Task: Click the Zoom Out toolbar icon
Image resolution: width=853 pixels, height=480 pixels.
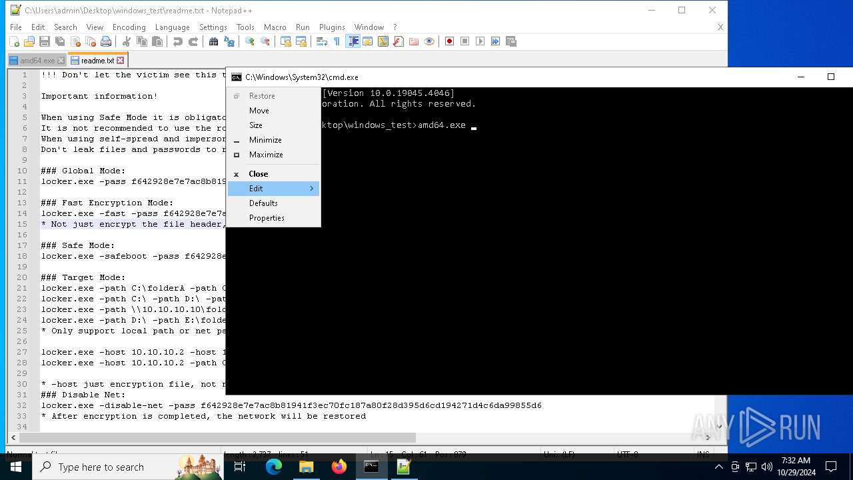Action: tap(265, 41)
